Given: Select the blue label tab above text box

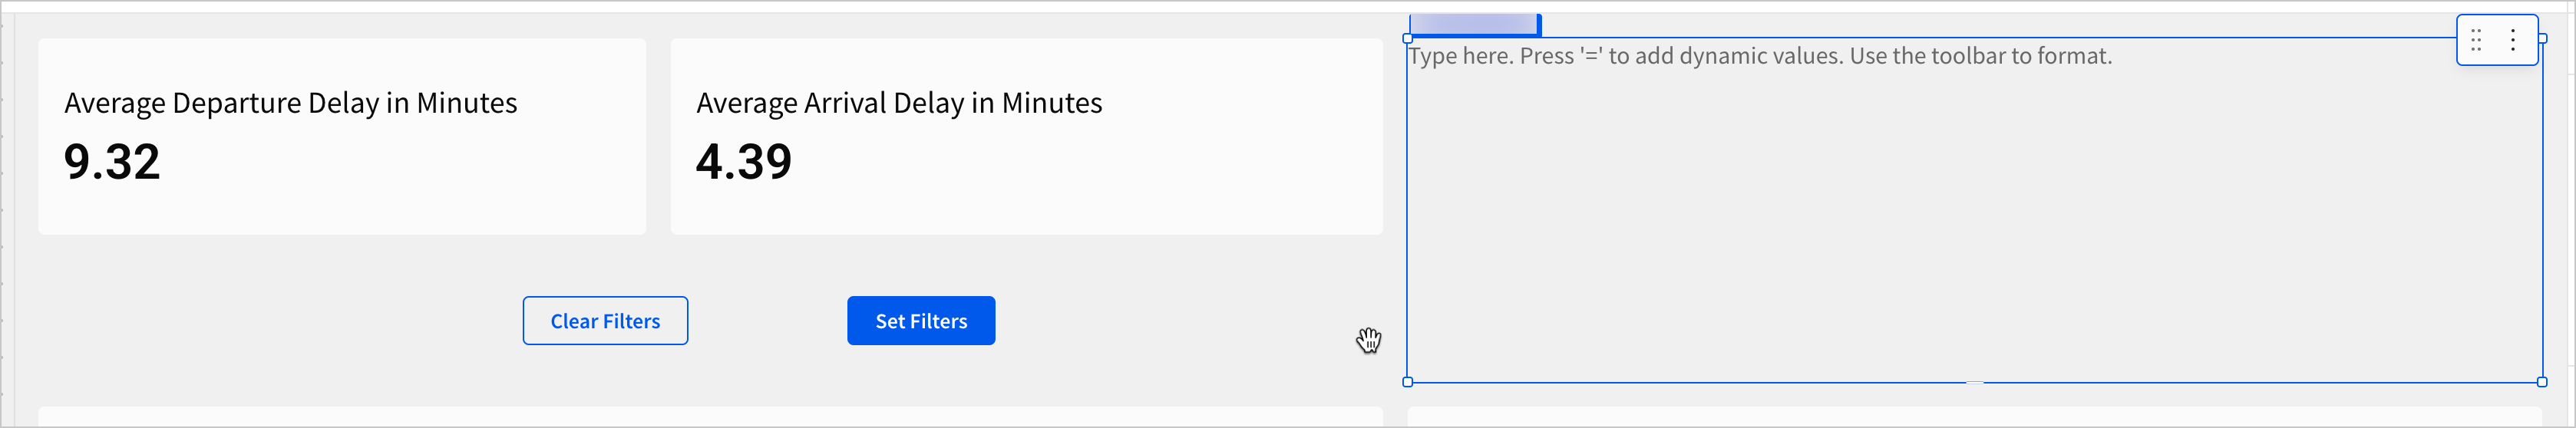Looking at the screenshot, I should tap(1474, 24).
